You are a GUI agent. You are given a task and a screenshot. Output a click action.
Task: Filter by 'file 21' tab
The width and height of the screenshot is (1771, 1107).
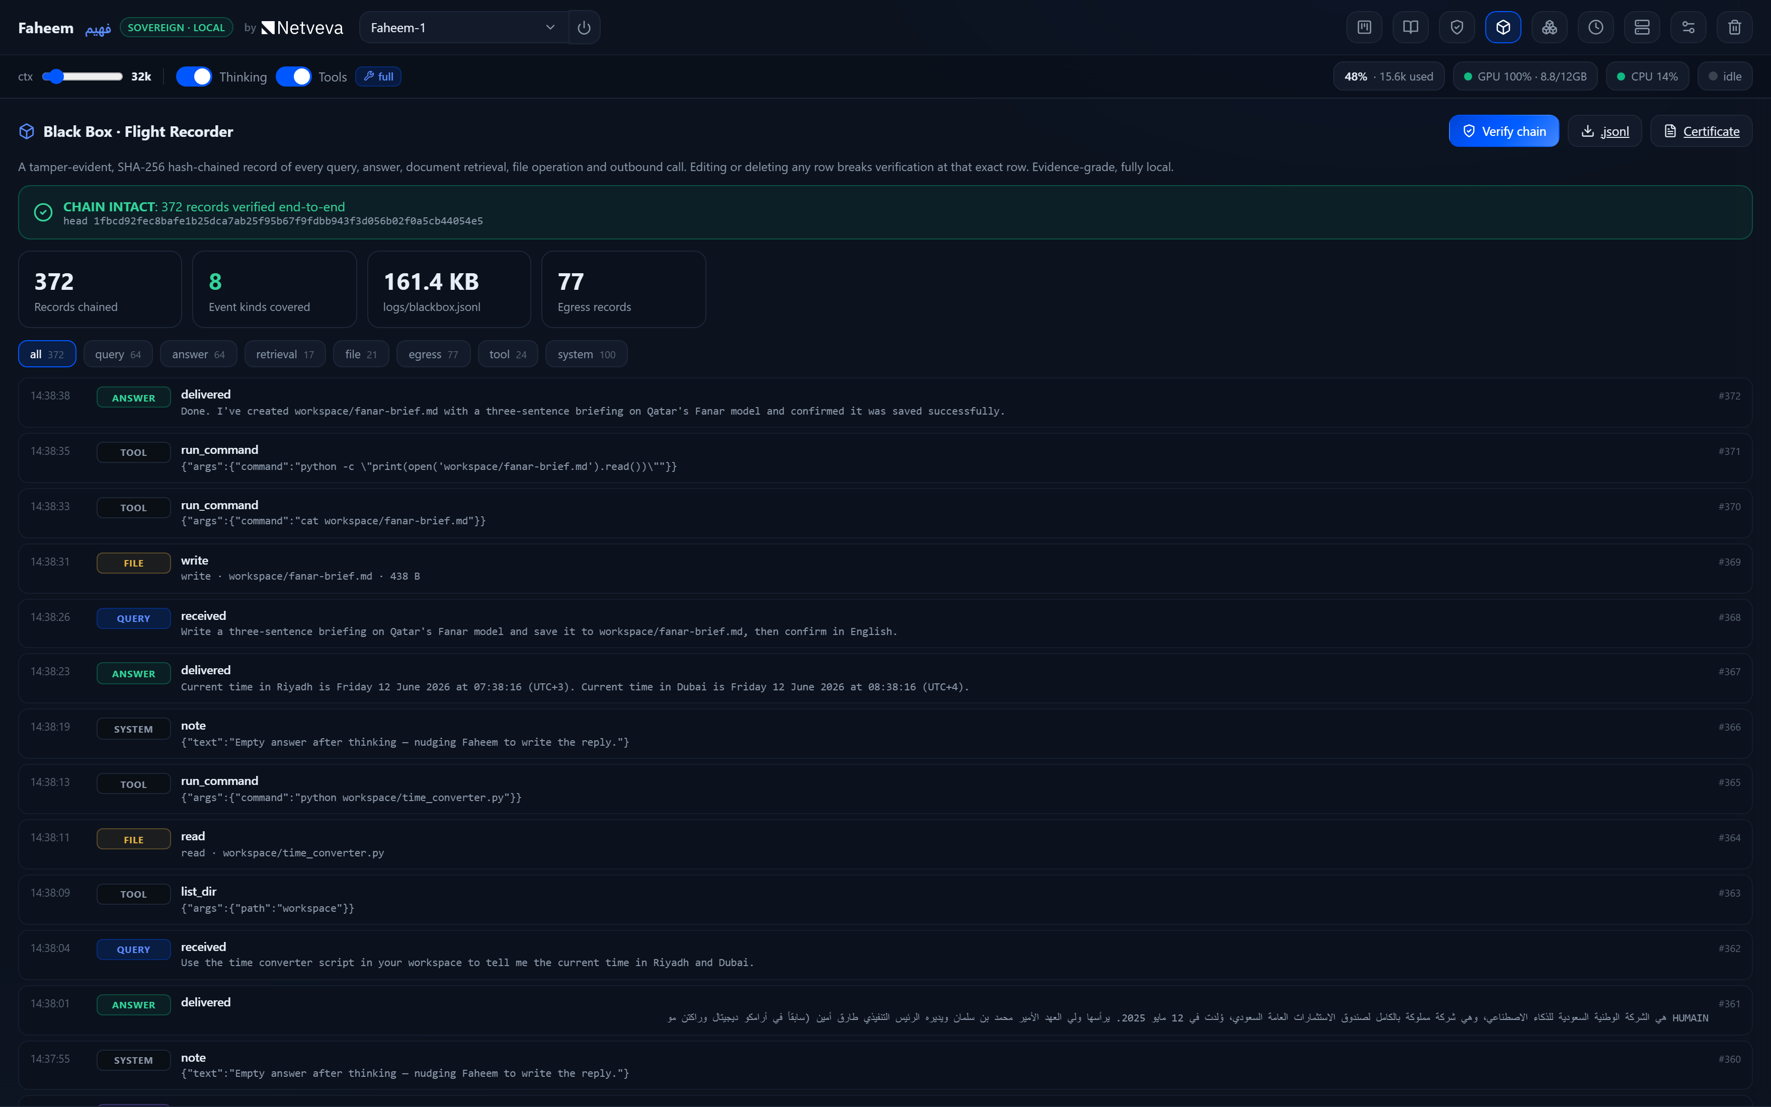[x=361, y=354]
